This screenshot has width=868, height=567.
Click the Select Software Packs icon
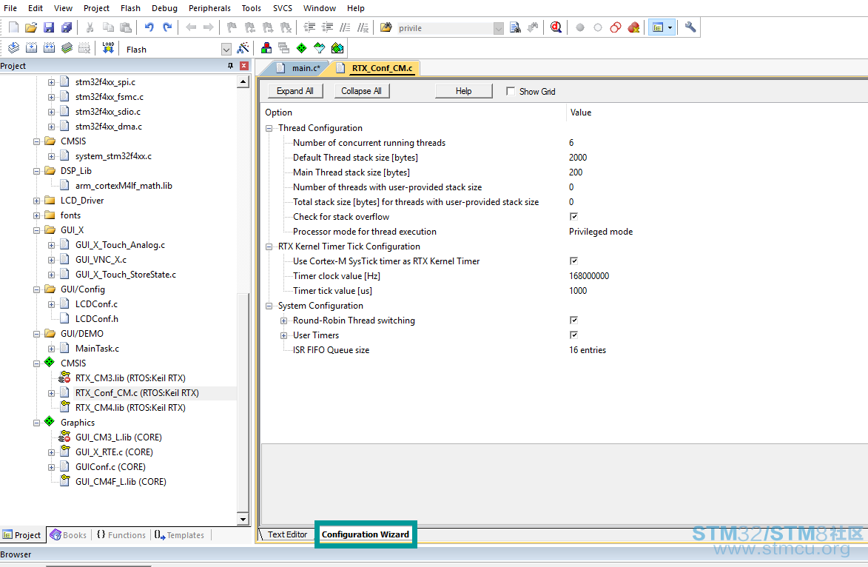tap(320, 48)
